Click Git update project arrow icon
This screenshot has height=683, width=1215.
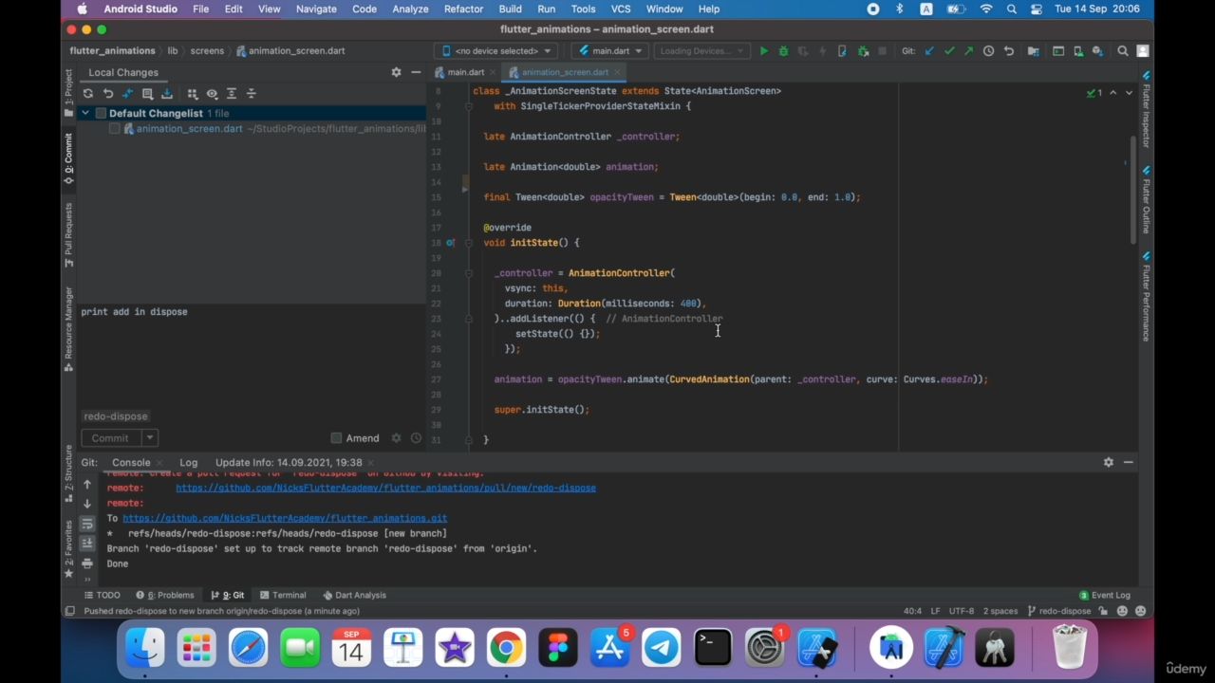click(929, 51)
